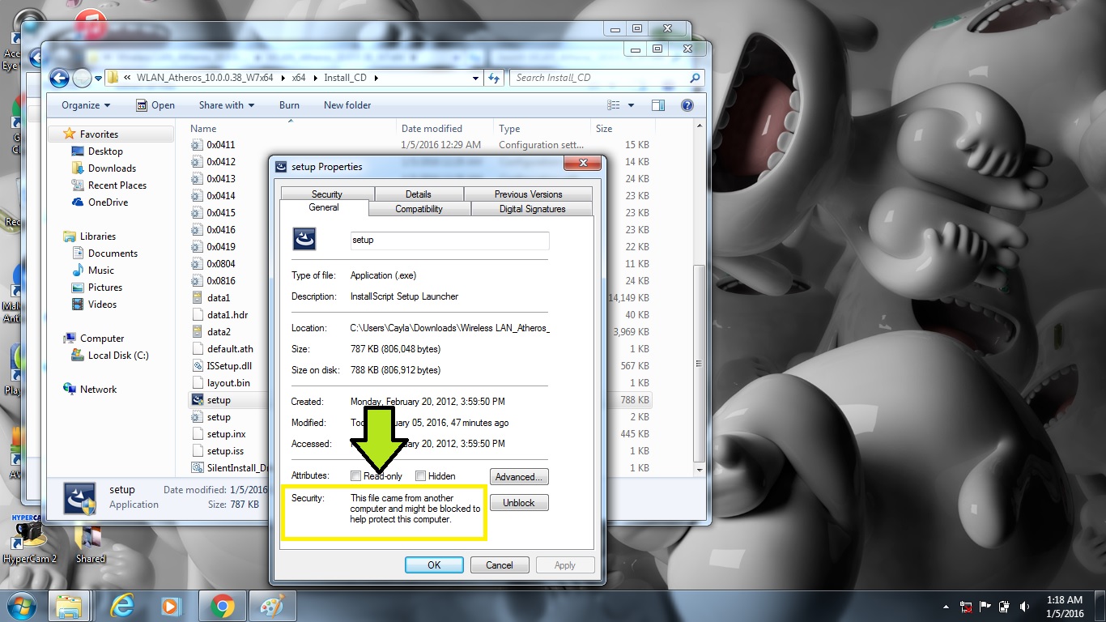Click the setup icon in the Properties dialog

coord(304,239)
